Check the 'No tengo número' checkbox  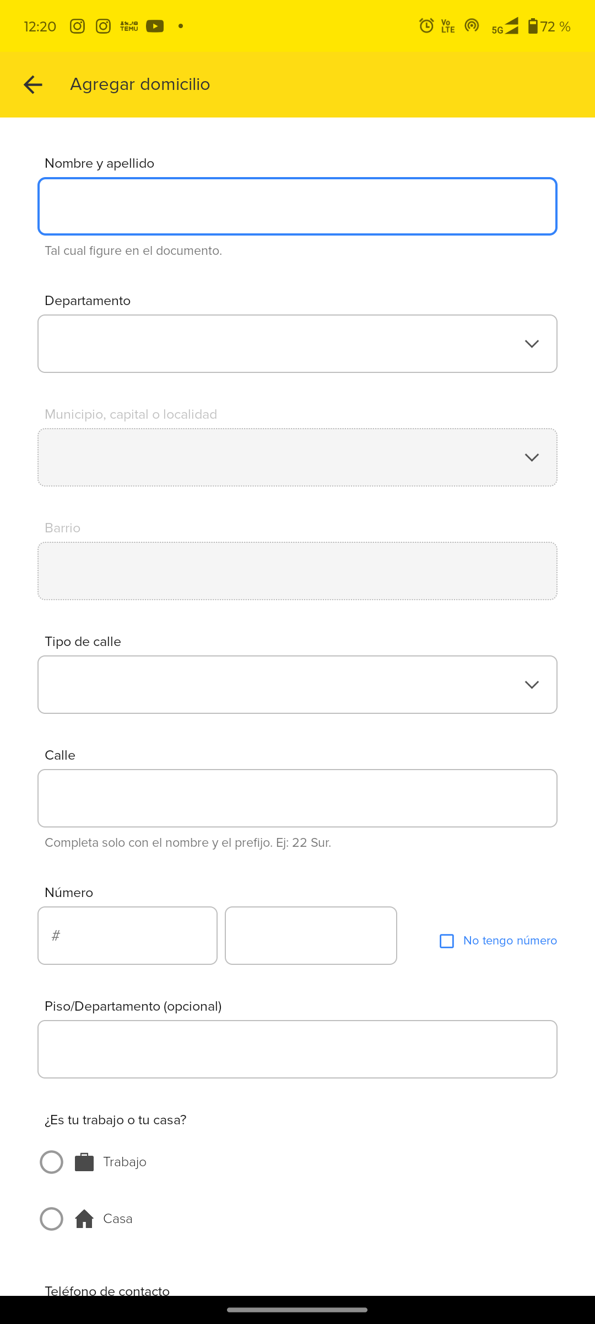pos(447,941)
